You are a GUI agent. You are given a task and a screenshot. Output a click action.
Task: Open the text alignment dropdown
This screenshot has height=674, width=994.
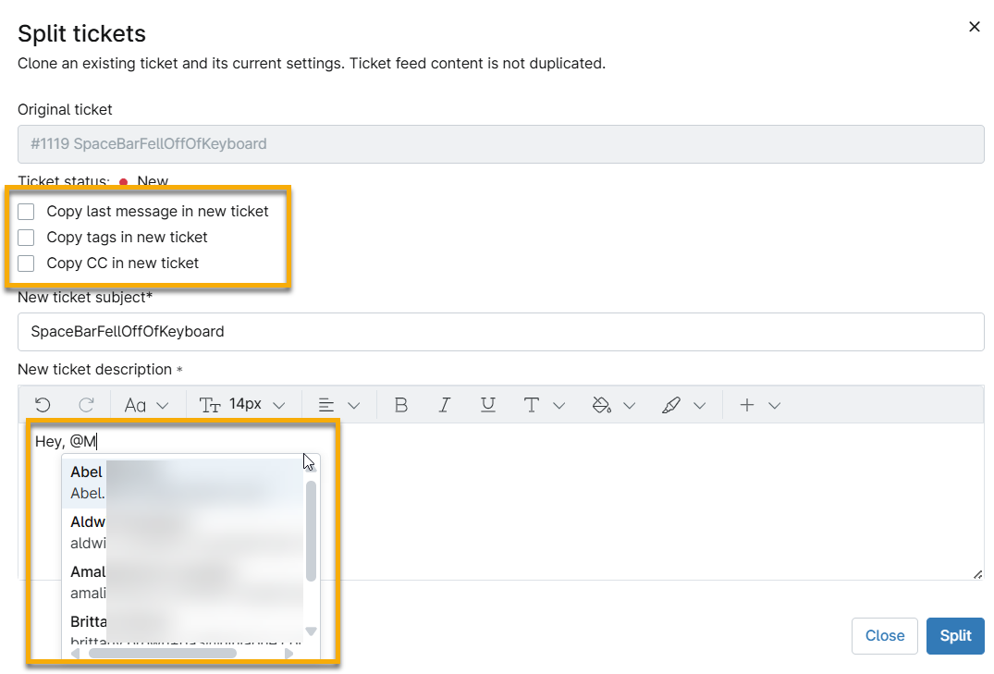point(337,405)
